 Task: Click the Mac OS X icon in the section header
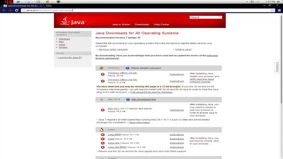pos(102,99)
